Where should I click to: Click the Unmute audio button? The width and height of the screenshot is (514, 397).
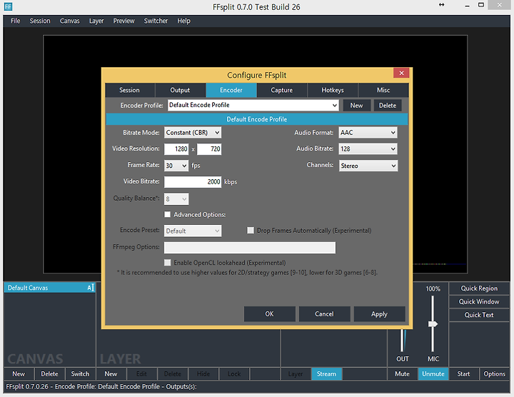(433, 373)
